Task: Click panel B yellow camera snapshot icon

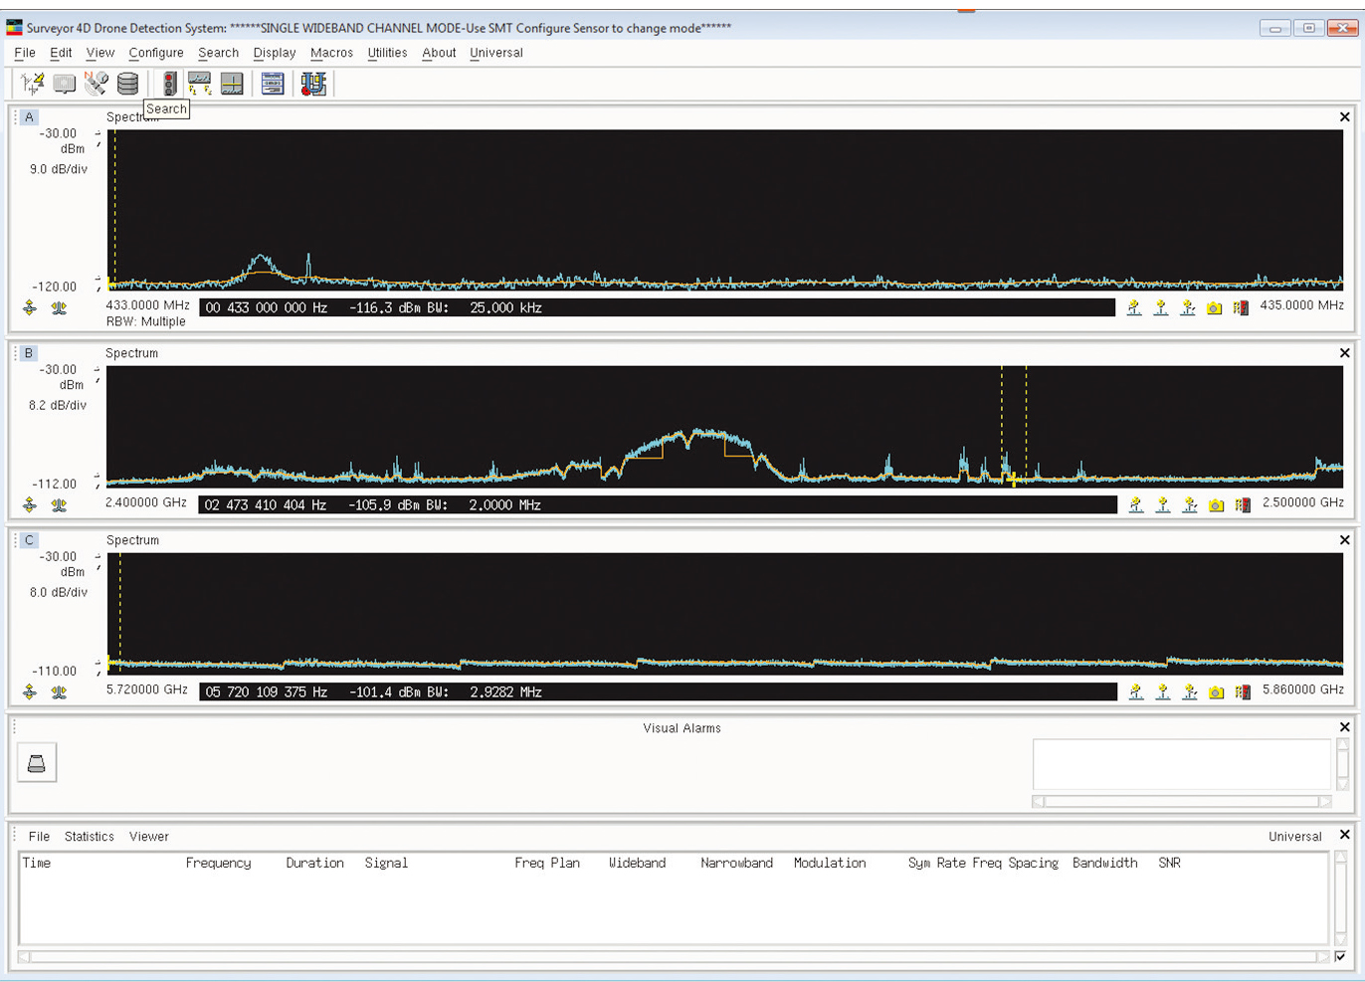Action: 1216,505
